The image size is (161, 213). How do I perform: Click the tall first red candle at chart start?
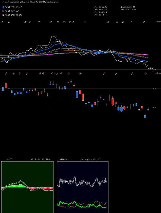tap(6, 85)
